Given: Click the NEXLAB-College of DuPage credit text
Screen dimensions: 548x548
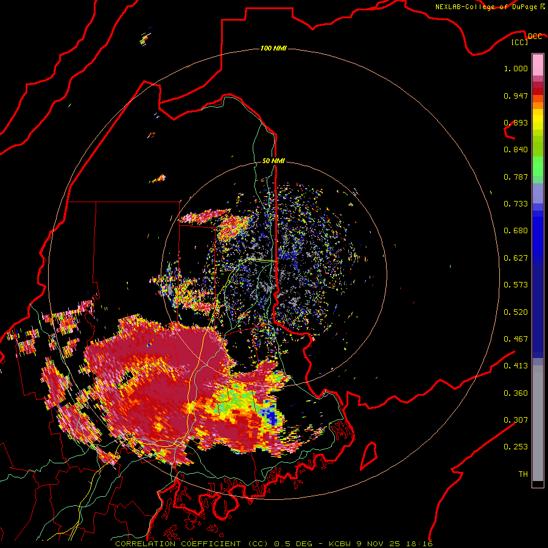Looking at the screenshot, I should click(x=490, y=7).
